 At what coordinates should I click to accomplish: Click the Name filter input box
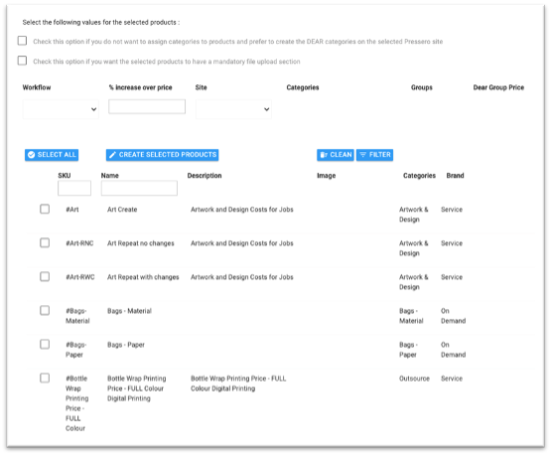(139, 188)
